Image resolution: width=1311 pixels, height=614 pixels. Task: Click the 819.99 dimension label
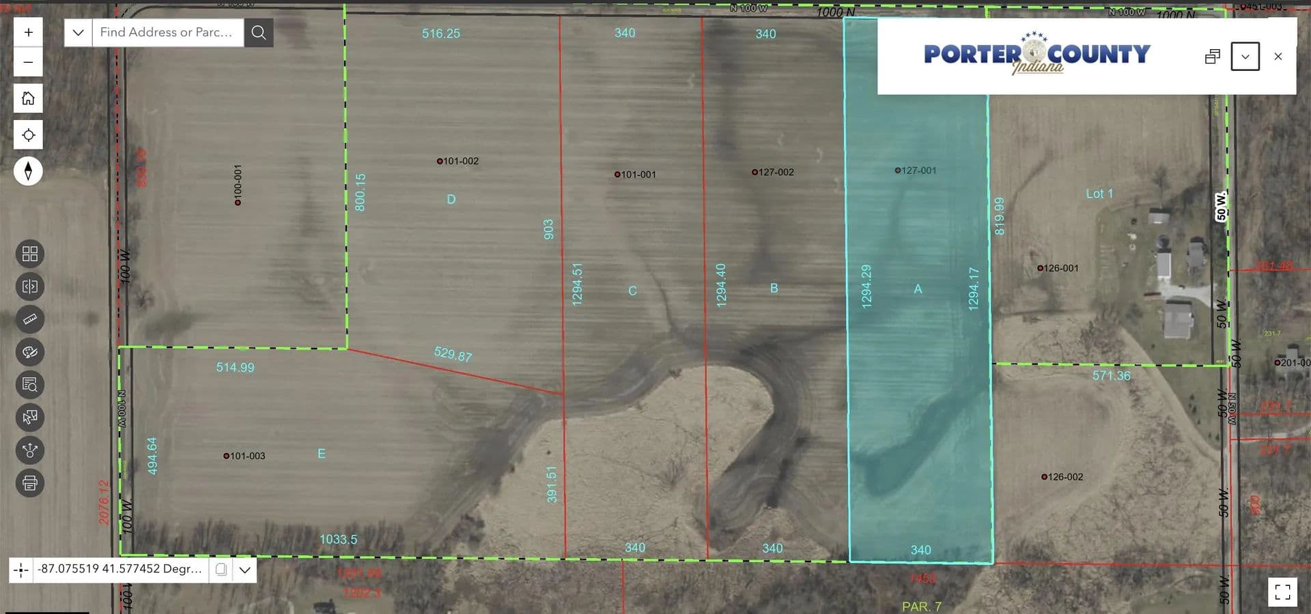(x=999, y=216)
